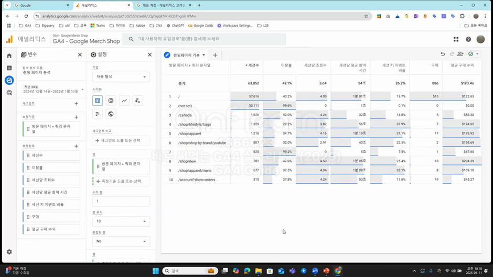Open the account profile avatar
Screen dimensions: 493x277
pos(480,39)
